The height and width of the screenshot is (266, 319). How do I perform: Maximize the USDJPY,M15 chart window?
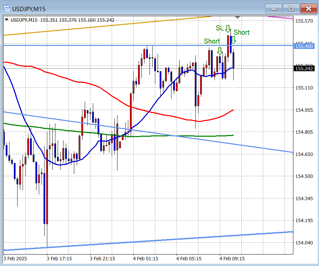[291, 8]
